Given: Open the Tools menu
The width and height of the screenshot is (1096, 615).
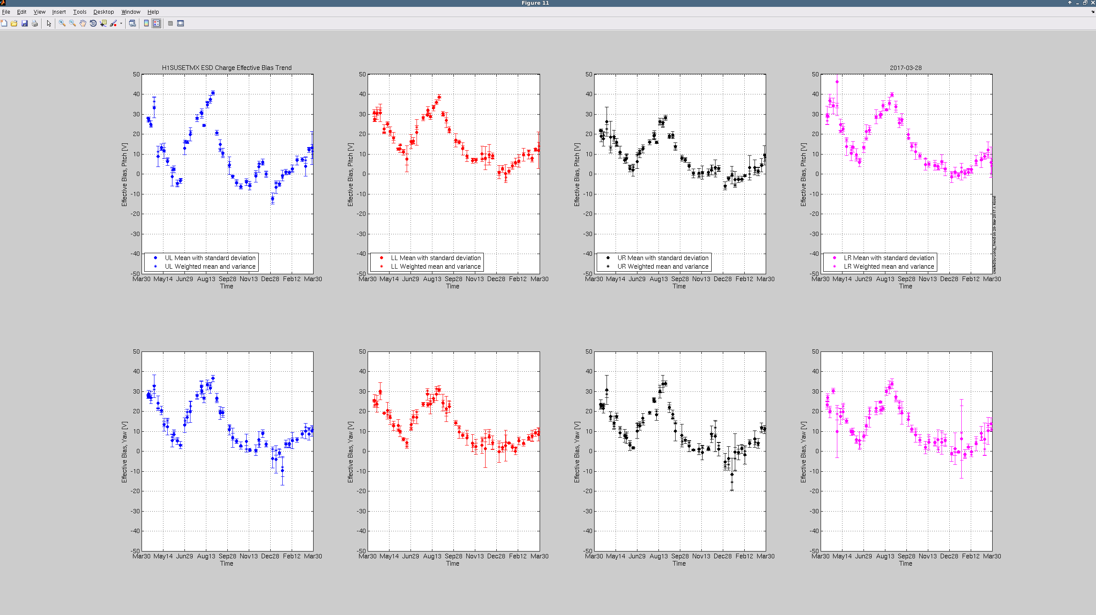Looking at the screenshot, I should click(80, 12).
